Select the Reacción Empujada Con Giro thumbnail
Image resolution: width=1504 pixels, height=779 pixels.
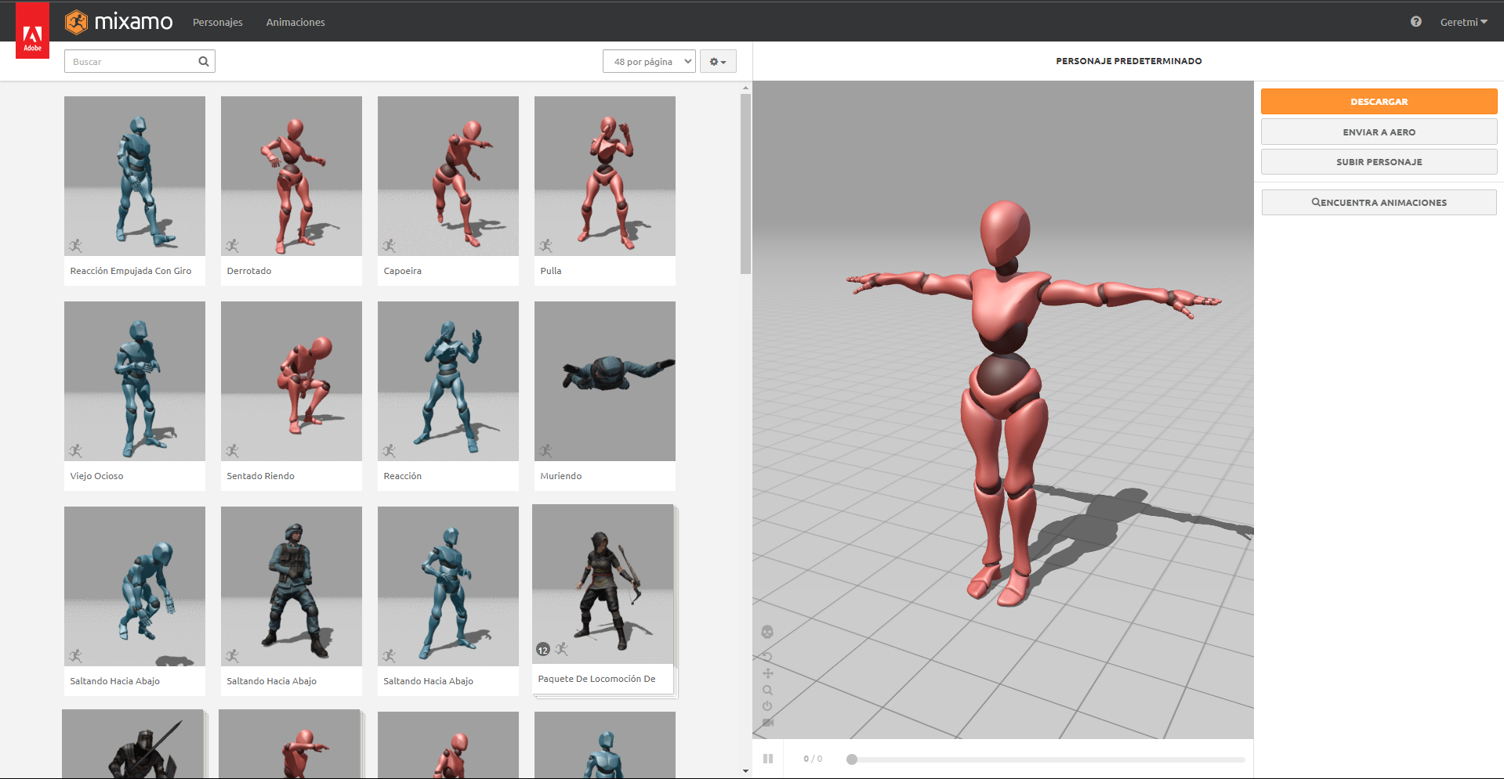point(135,176)
